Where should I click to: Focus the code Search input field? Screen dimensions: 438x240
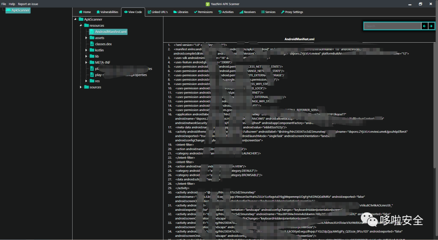coord(393,26)
